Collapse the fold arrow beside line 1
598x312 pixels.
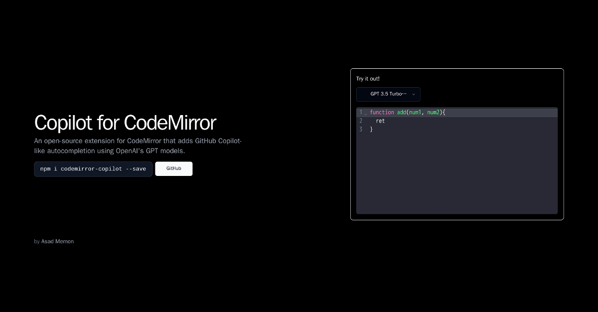tap(365, 113)
